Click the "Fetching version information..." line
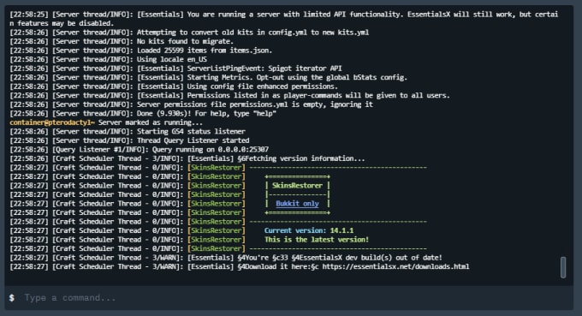 (x=187, y=158)
